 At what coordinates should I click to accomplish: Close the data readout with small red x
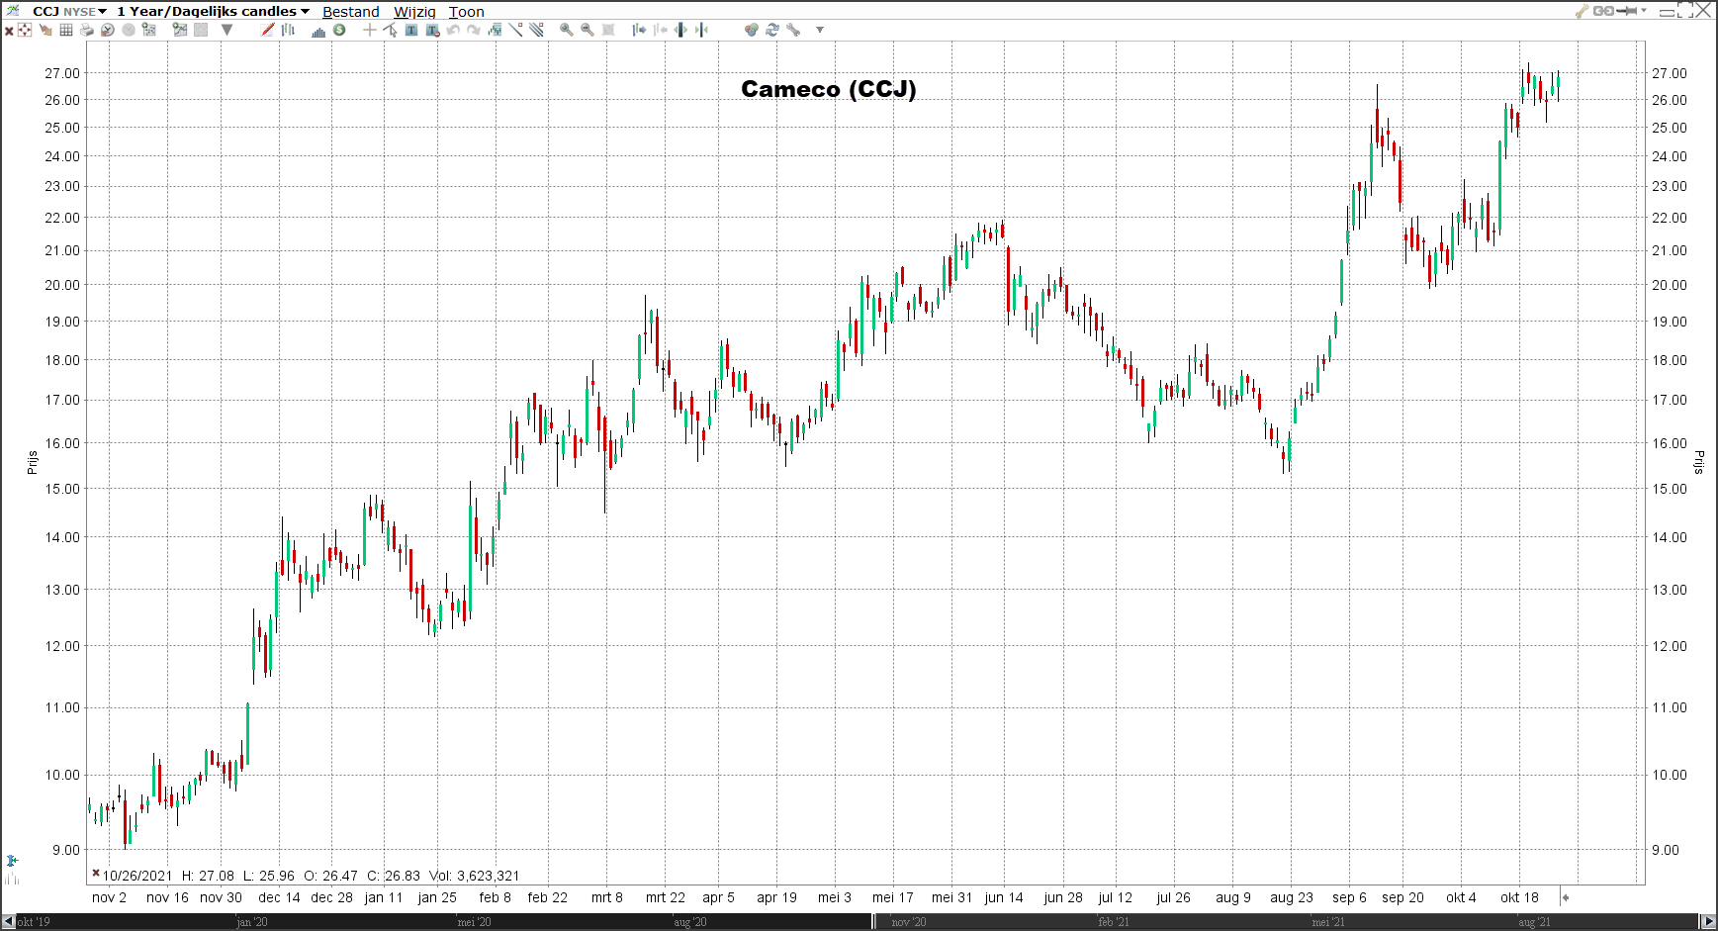(x=96, y=873)
